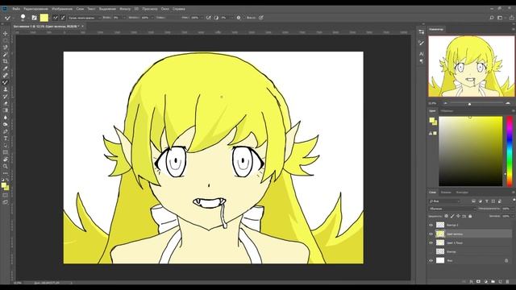The width and height of the screenshot is (516, 290).
Task: Select the Healing Brush tool
Action: click(x=6, y=75)
